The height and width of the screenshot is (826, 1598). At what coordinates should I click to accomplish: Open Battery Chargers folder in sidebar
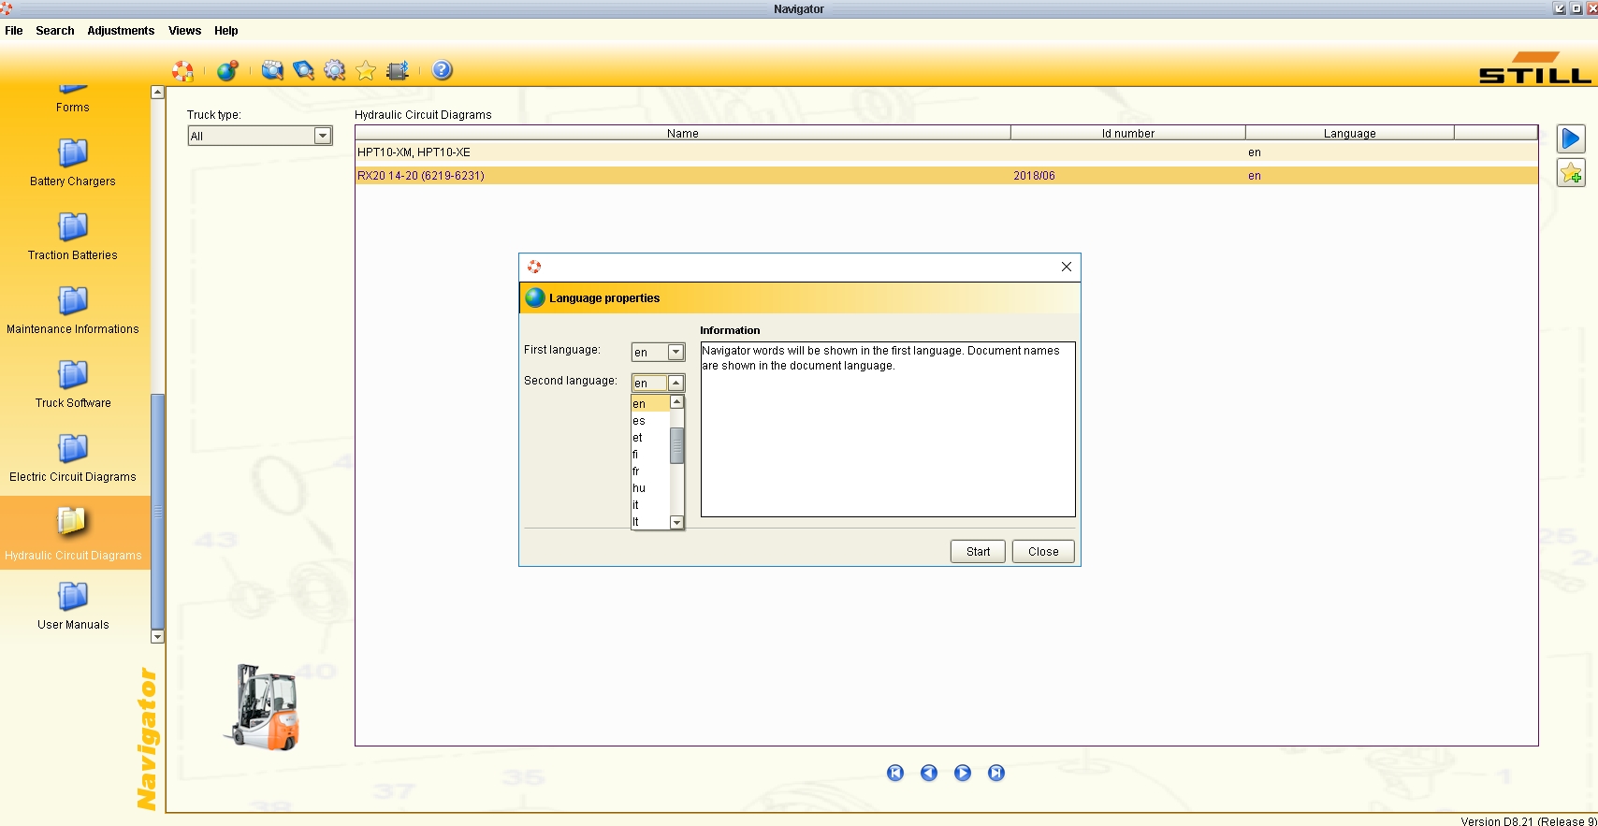[x=73, y=162]
